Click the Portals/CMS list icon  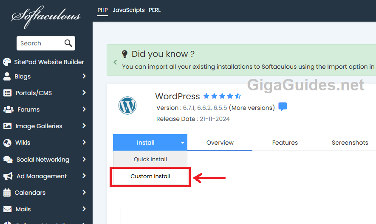pyautogui.click(x=7, y=93)
